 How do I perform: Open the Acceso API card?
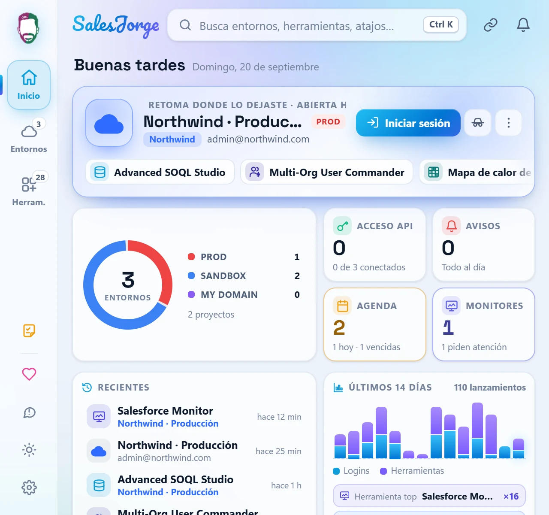click(375, 245)
